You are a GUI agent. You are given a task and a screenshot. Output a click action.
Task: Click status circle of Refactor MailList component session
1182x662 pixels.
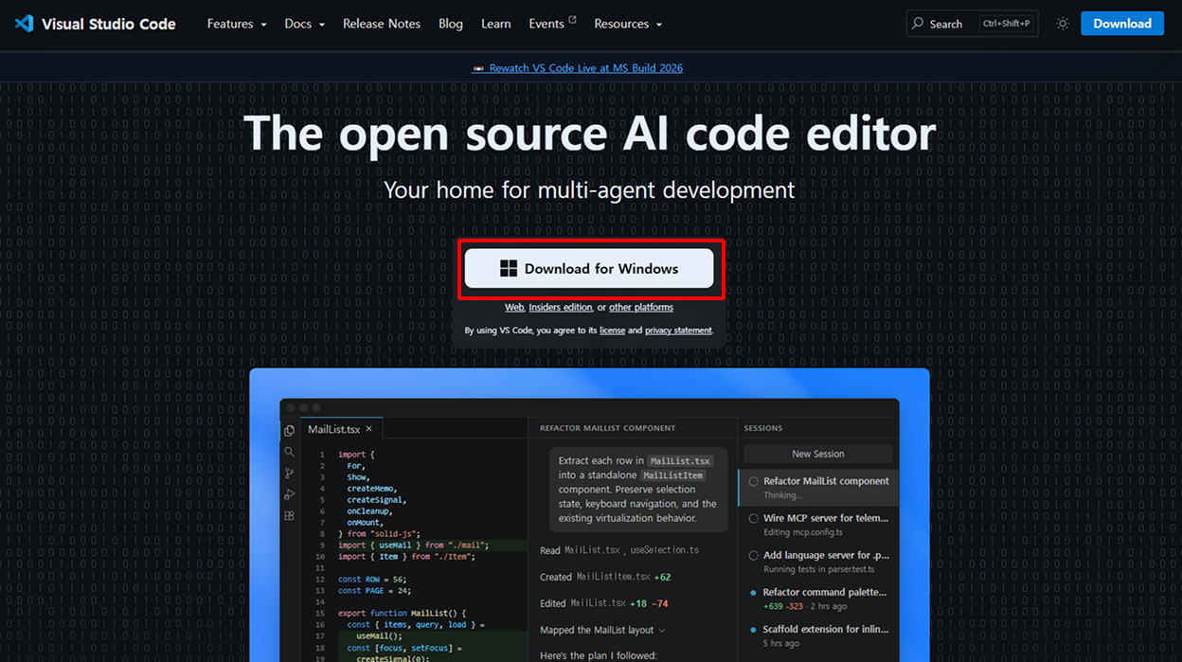754,481
